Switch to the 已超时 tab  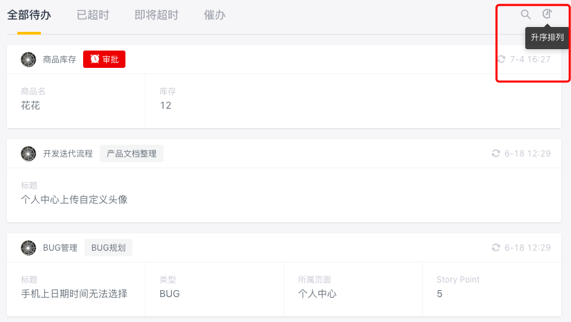[93, 15]
